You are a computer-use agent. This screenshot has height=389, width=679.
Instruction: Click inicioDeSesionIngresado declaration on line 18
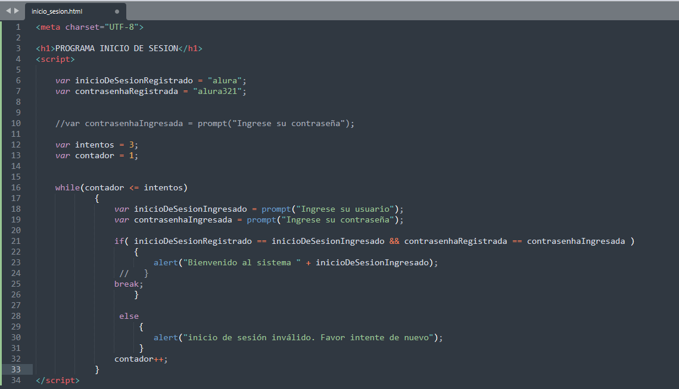(190, 209)
